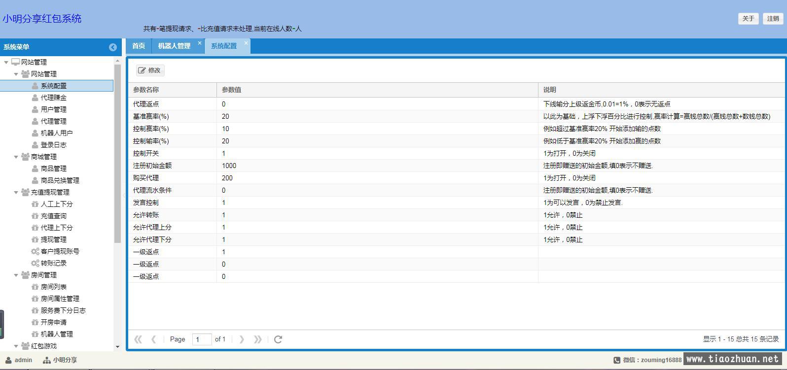Open 登录日志 in the sidebar
Screen dimensions: 787x370
(x=54, y=145)
